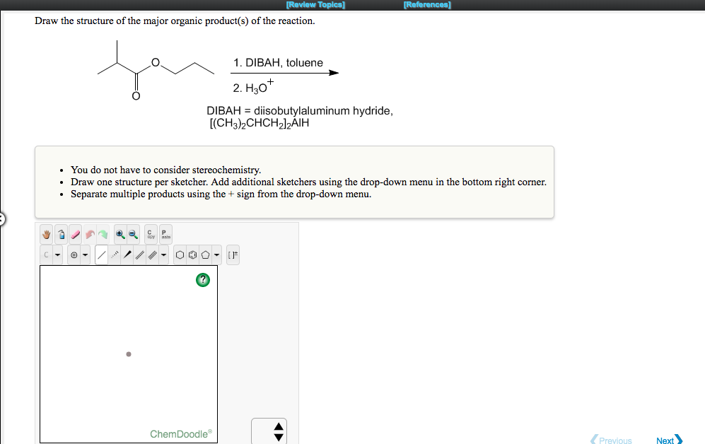Viewport: 705px width, 444px height.
Task: Click the Redo arrow in the sketcher
Action: (103, 233)
